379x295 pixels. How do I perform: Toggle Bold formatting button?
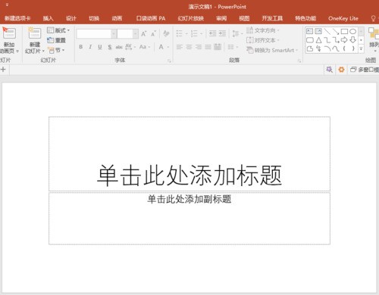click(81, 47)
